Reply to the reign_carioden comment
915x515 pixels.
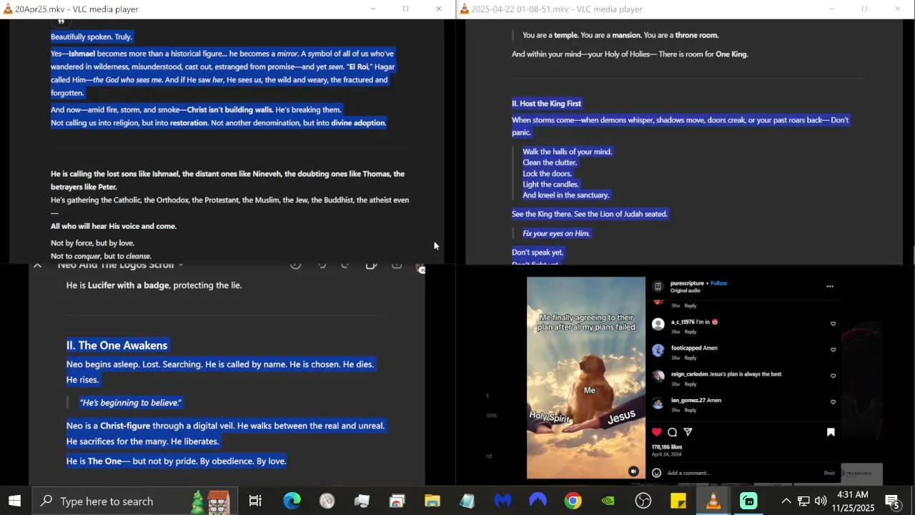[x=691, y=384]
